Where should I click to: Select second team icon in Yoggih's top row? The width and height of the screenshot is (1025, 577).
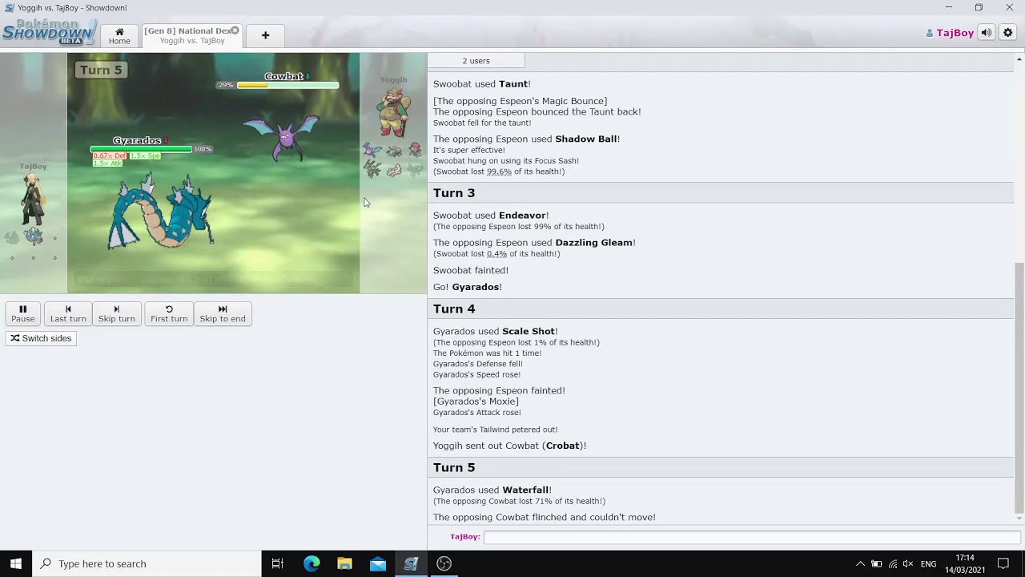click(394, 150)
